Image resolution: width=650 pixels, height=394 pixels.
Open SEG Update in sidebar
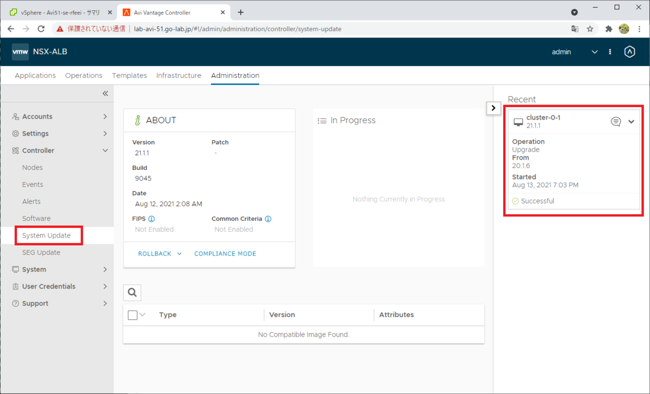coord(41,253)
